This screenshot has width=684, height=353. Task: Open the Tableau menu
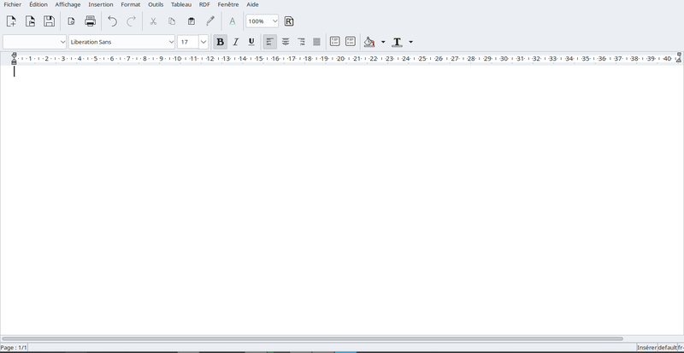point(181,4)
